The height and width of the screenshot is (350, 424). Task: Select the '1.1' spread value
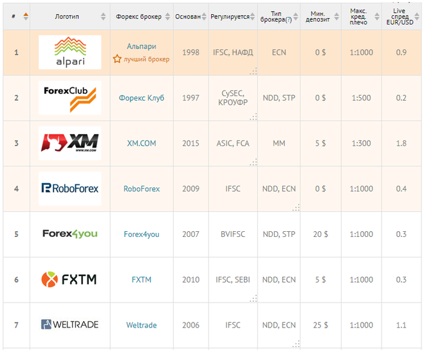click(401, 325)
